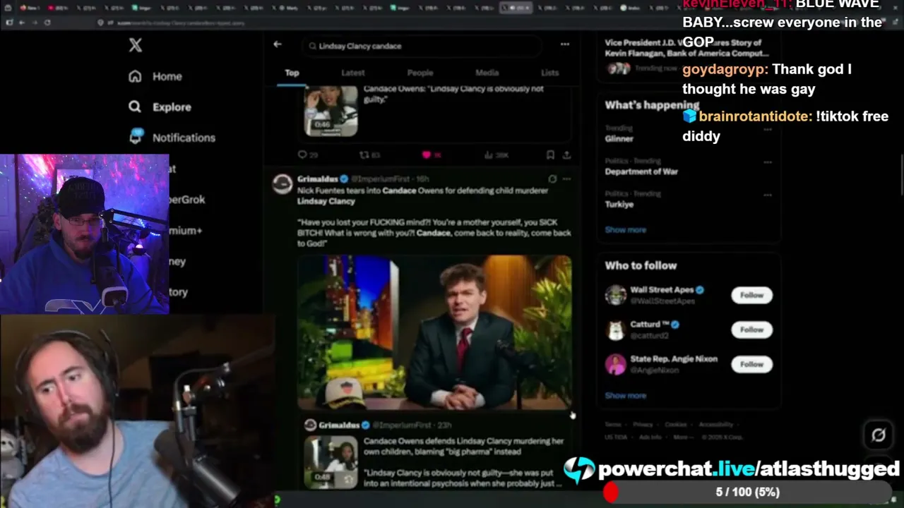Switch to the Media tab
The image size is (904, 508).
tap(487, 73)
